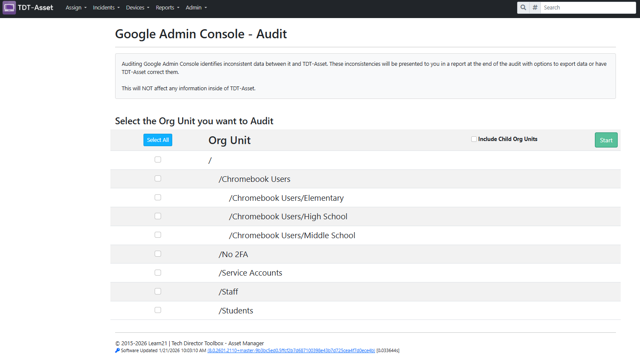640x359 pixels.
Task: Check the Chromebook Users/High School box
Action: pyautogui.click(x=158, y=216)
